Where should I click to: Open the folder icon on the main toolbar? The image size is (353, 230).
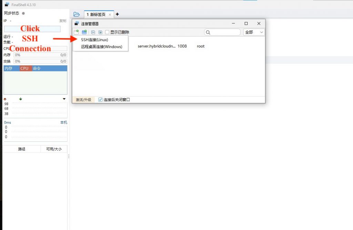pyautogui.click(x=77, y=14)
